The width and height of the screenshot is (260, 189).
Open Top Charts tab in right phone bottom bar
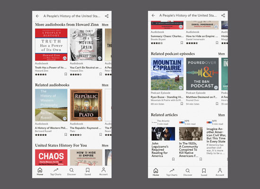pyautogui.click(x=172, y=172)
